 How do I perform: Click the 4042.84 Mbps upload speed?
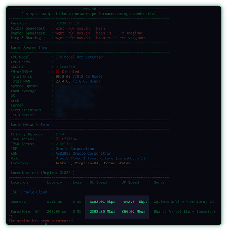134,202
